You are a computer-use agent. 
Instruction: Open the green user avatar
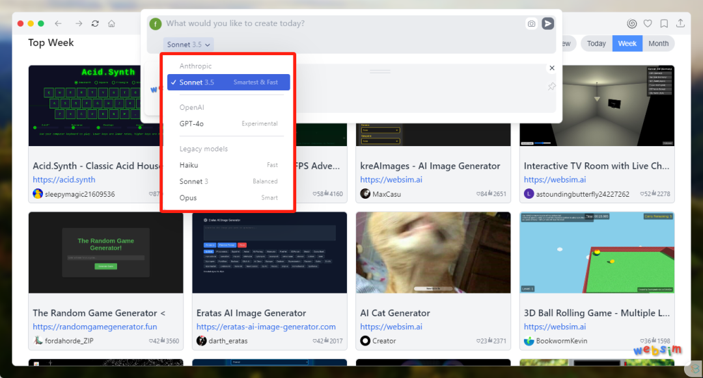[x=155, y=24]
